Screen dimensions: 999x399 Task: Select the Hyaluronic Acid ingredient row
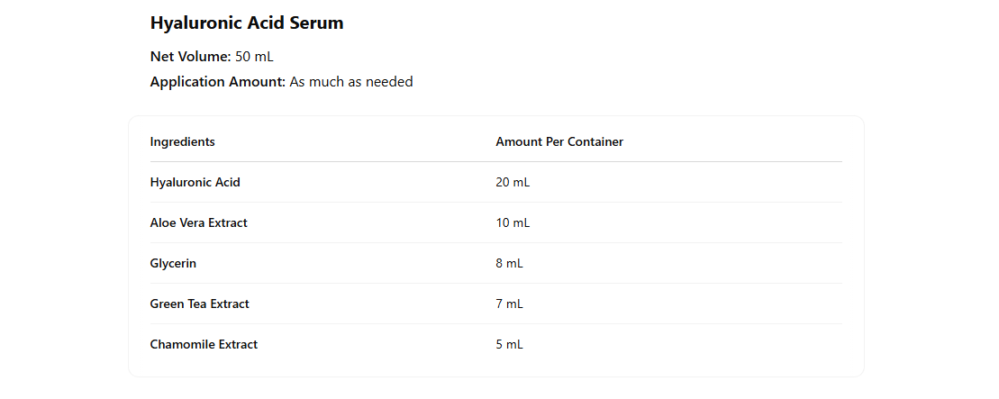(195, 182)
